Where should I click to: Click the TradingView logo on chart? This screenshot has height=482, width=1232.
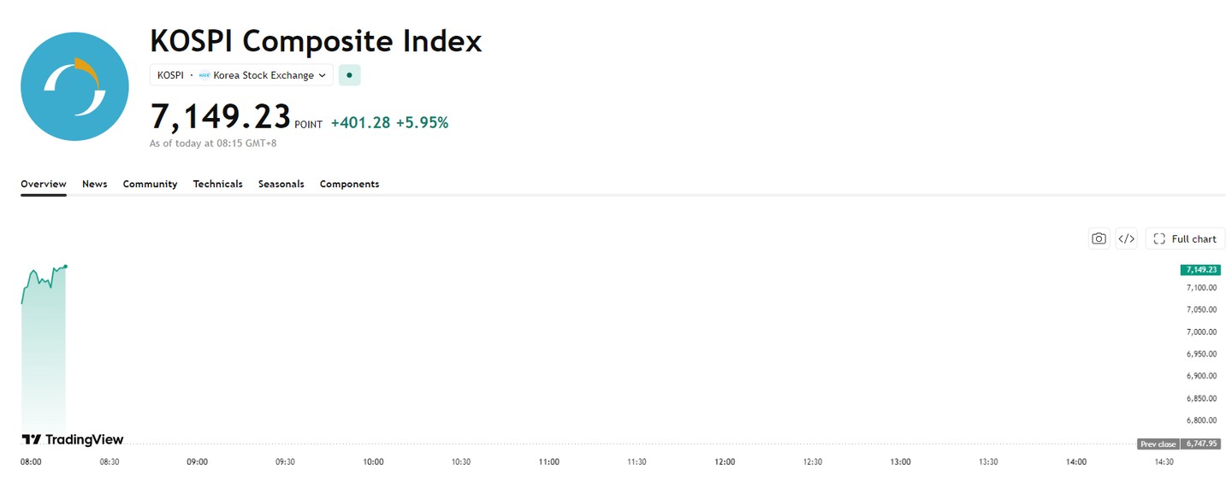point(73,439)
